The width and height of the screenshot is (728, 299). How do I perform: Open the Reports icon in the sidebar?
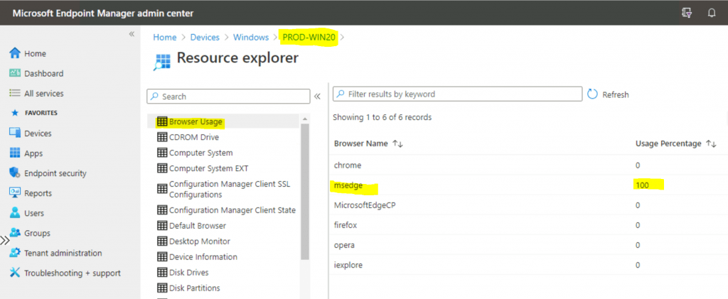tap(15, 193)
